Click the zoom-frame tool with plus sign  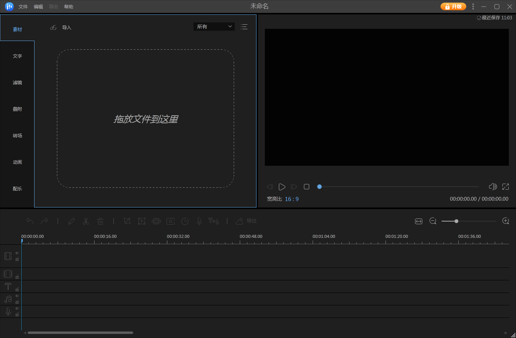coord(142,221)
